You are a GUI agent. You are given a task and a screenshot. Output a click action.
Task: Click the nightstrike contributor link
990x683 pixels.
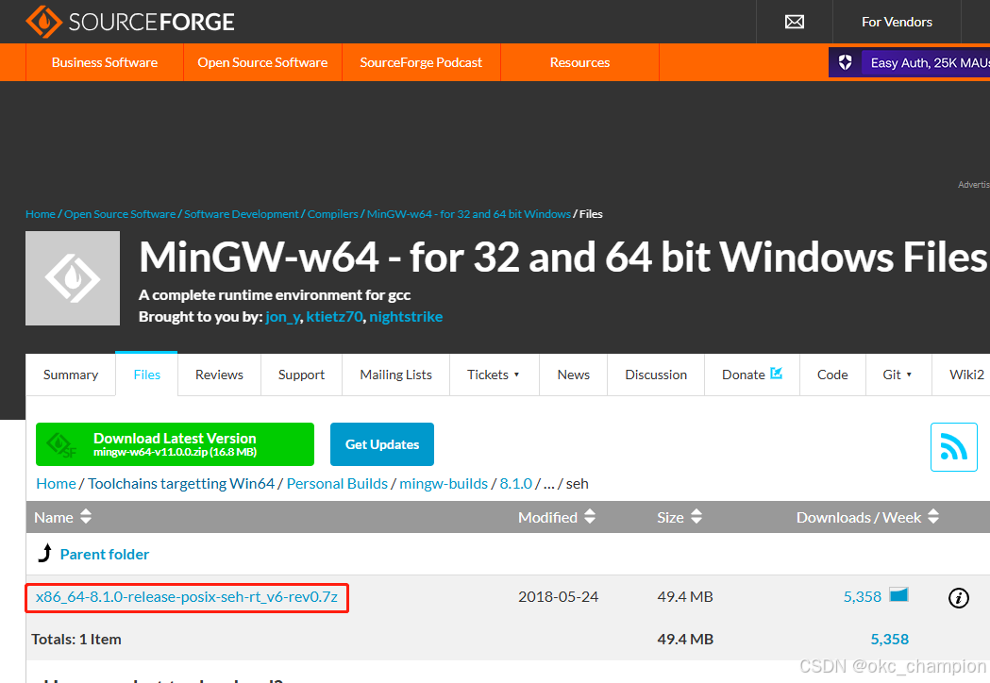coord(405,316)
